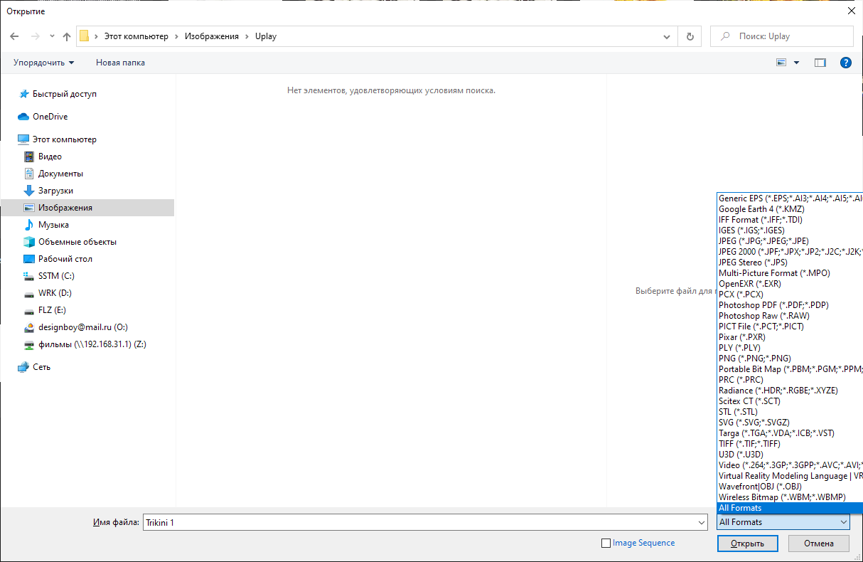Viewport: 863px width, 562px height.
Task: Click the Back navigation arrow
Action: pyautogui.click(x=14, y=36)
